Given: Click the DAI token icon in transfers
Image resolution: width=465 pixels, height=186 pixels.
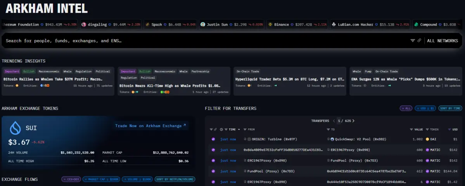Looking at the screenshot, I should (427, 139).
